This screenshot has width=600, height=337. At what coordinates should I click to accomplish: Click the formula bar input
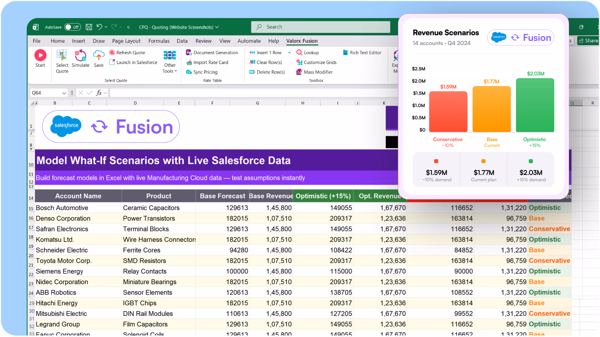click(x=254, y=93)
